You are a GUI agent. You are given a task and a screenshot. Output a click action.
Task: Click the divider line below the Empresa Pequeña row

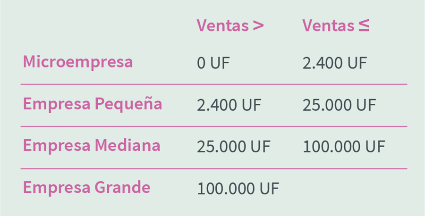[213, 126]
